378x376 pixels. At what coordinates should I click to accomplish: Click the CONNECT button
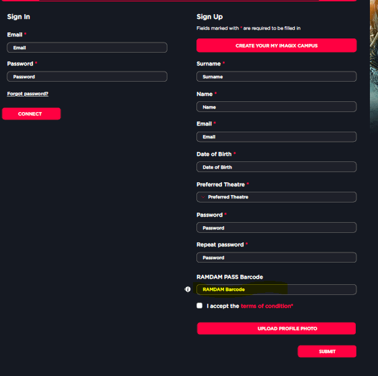coord(31,114)
